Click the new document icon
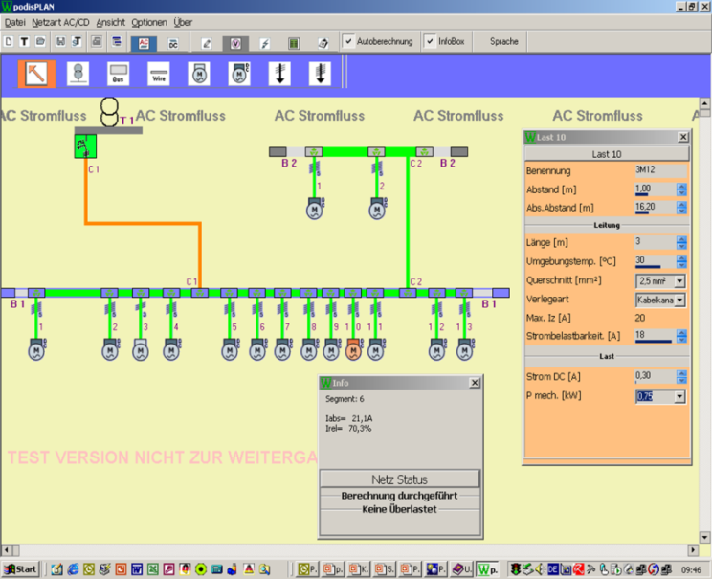This screenshot has width=712, height=579. coord(9,42)
